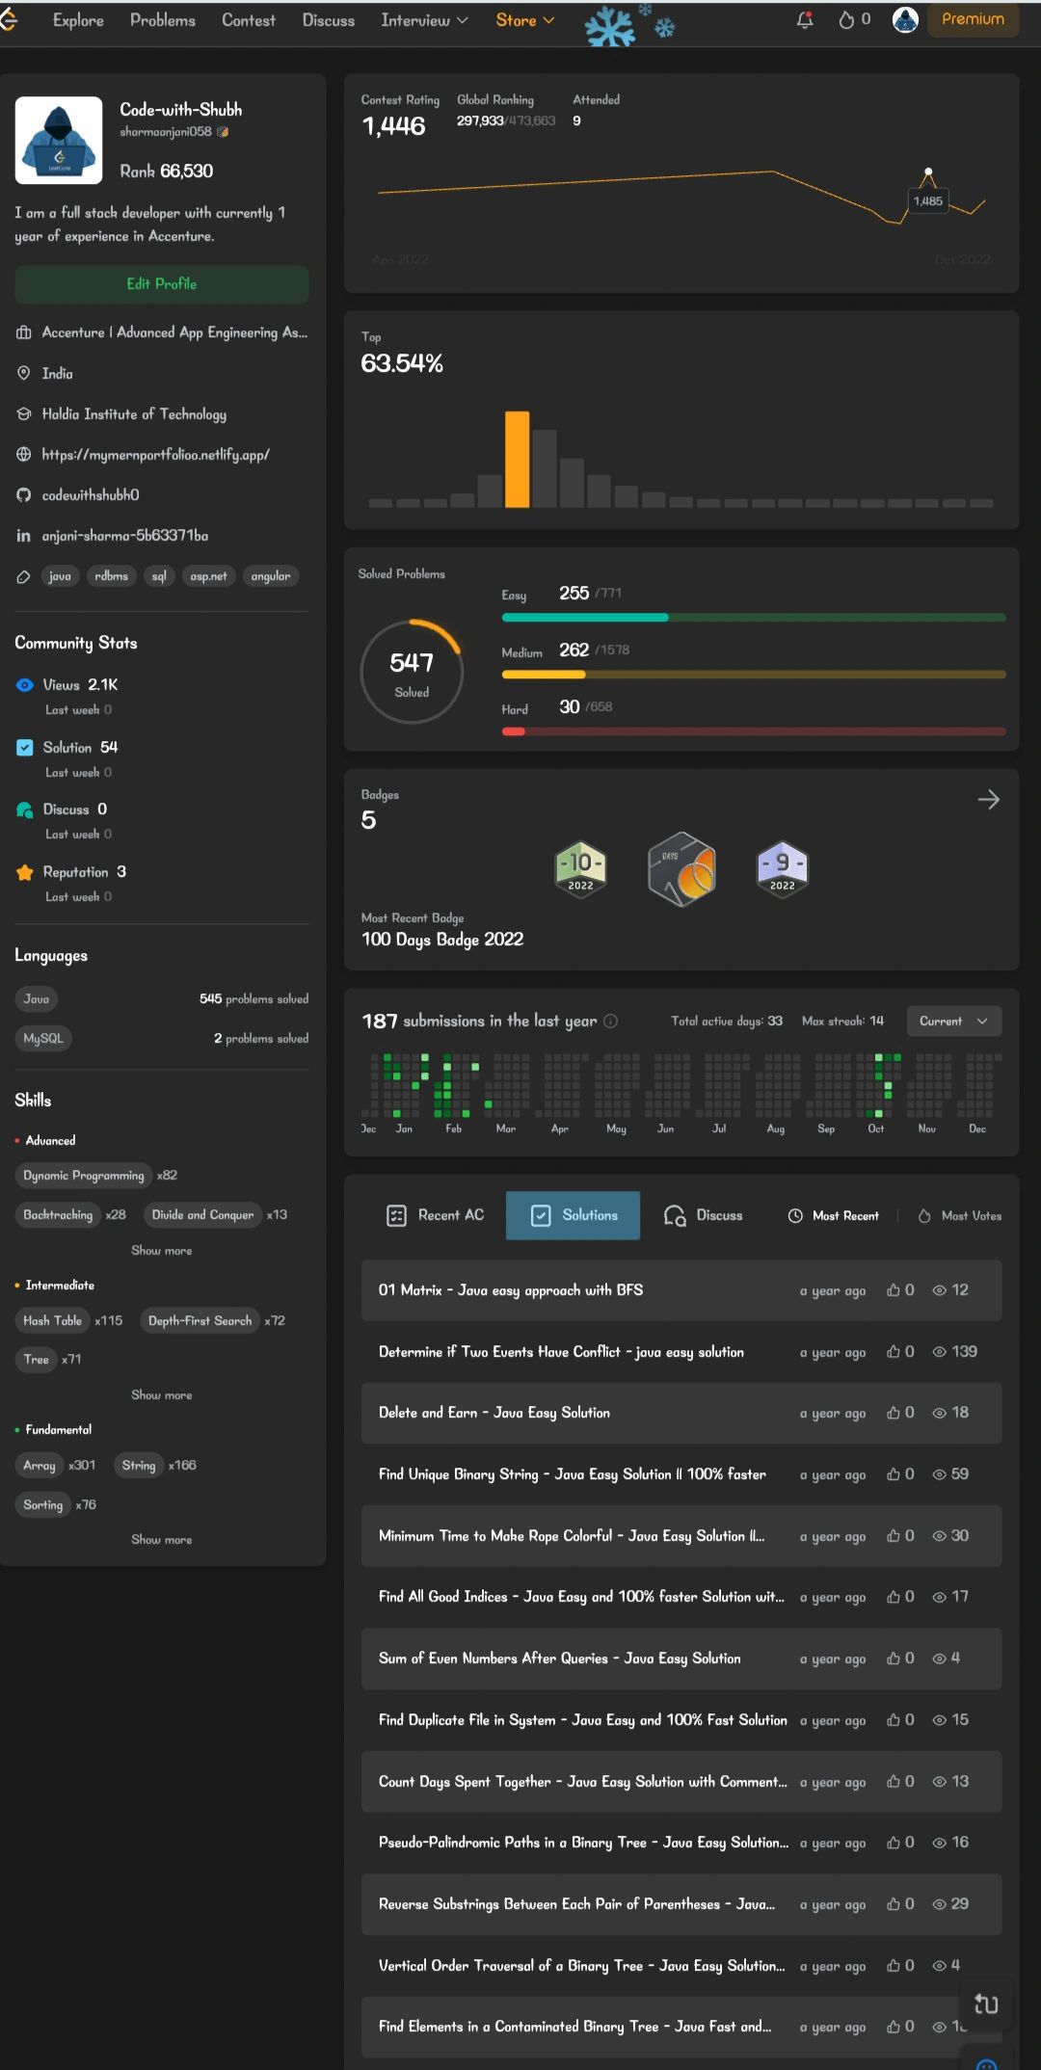Viewport: 1041px width, 2070px height.
Task: Select the Hash Table skill tag
Action: (53, 1321)
